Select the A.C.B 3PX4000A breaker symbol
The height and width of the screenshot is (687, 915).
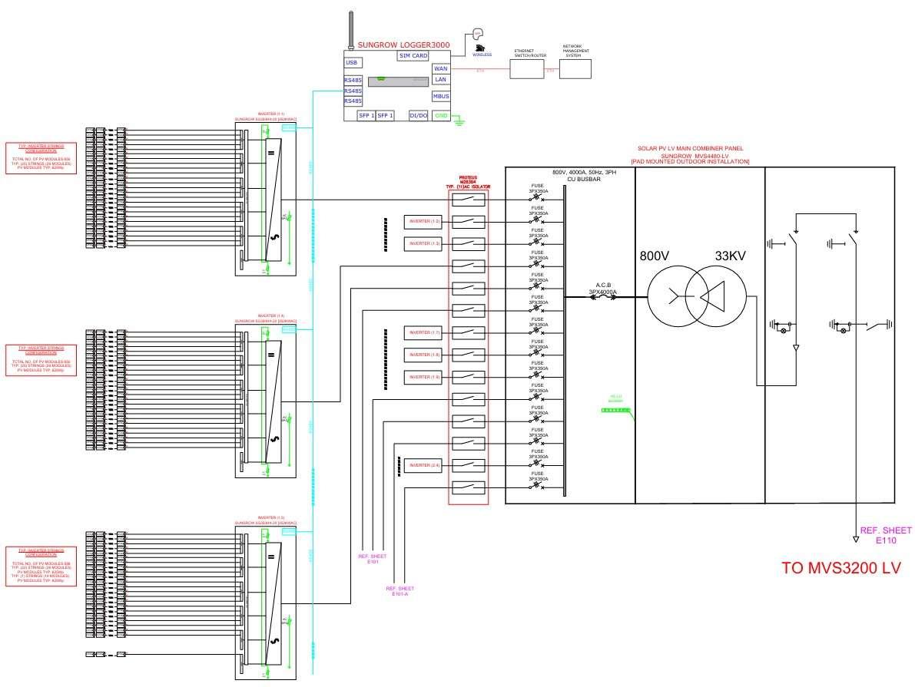[602, 300]
